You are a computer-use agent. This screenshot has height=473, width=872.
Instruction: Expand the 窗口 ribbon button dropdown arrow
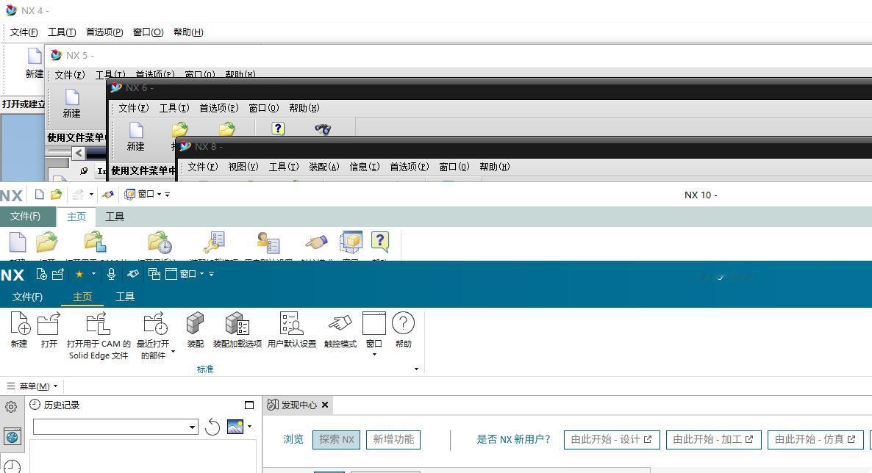pos(374,355)
